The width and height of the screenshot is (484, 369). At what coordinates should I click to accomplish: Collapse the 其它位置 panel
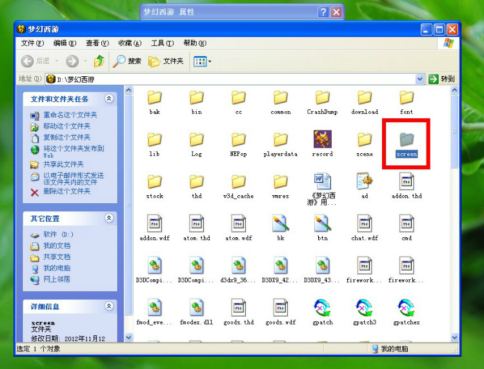coord(108,218)
